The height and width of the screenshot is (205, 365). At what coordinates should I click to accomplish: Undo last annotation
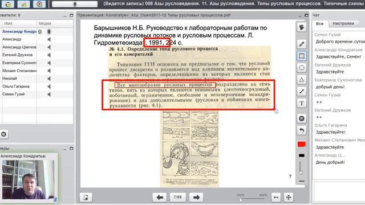coord(302,130)
